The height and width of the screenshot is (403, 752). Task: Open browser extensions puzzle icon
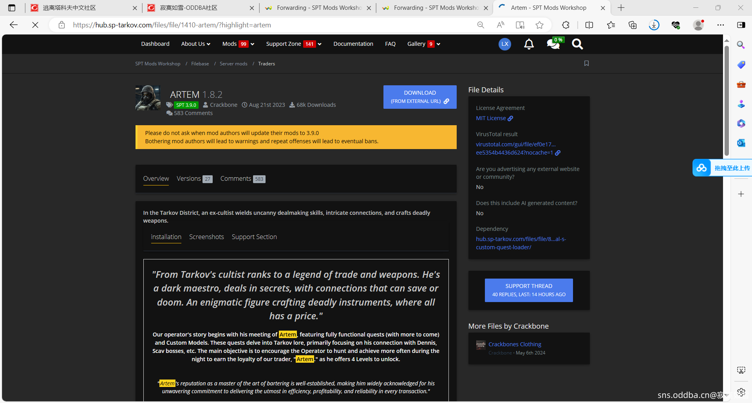[x=566, y=25]
